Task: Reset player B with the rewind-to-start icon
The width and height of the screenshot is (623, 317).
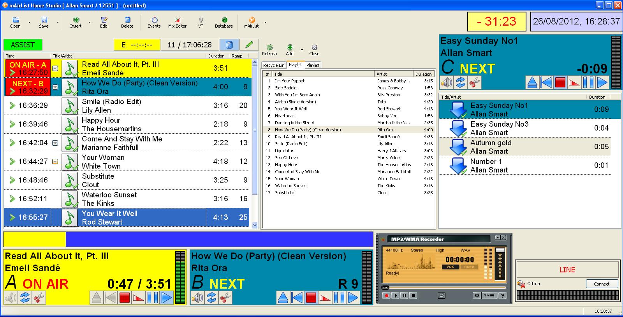Action: [x=297, y=298]
